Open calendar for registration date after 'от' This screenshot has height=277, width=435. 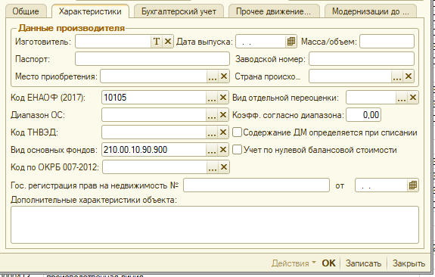pyautogui.click(x=413, y=185)
